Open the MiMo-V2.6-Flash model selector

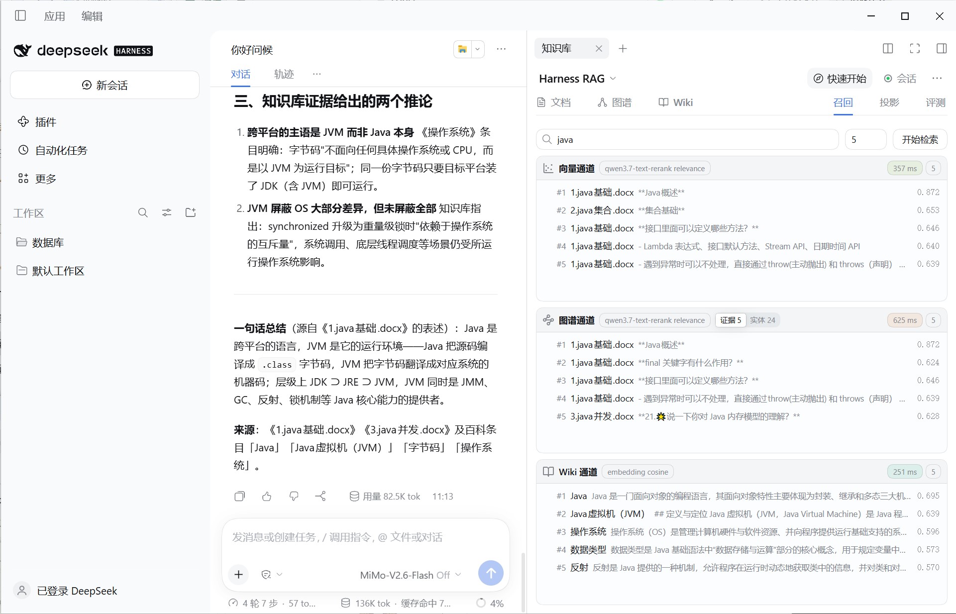[x=410, y=575]
